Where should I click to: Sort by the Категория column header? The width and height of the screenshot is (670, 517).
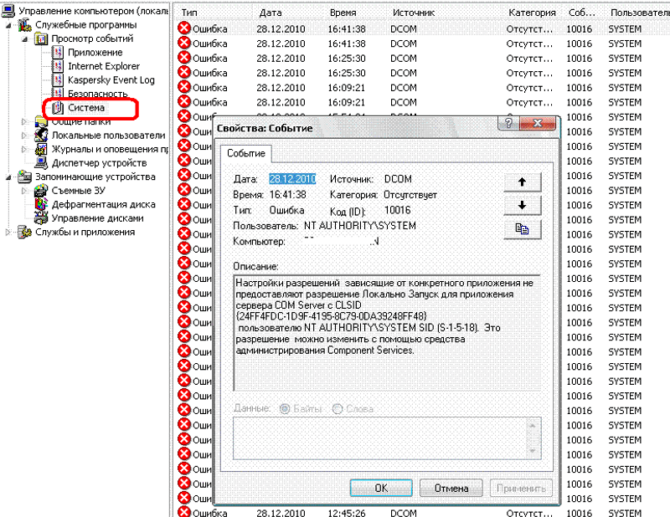532,13
